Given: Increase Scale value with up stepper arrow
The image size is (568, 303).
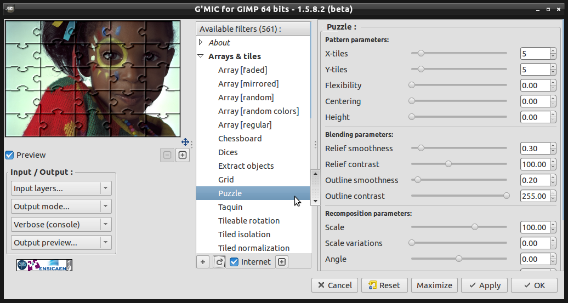Looking at the screenshot, I should [553, 225].
